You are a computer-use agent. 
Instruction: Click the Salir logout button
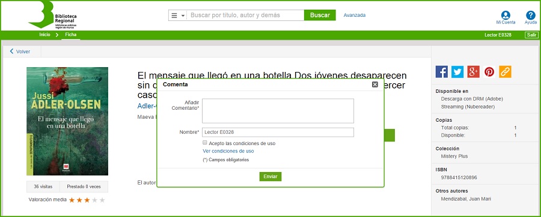(x=531, y=35)
